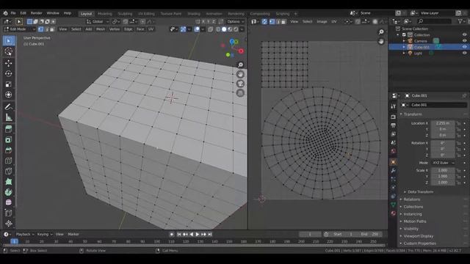The image size is (470, 264).
Task: Select the Annotate tool
Action: 9,107
